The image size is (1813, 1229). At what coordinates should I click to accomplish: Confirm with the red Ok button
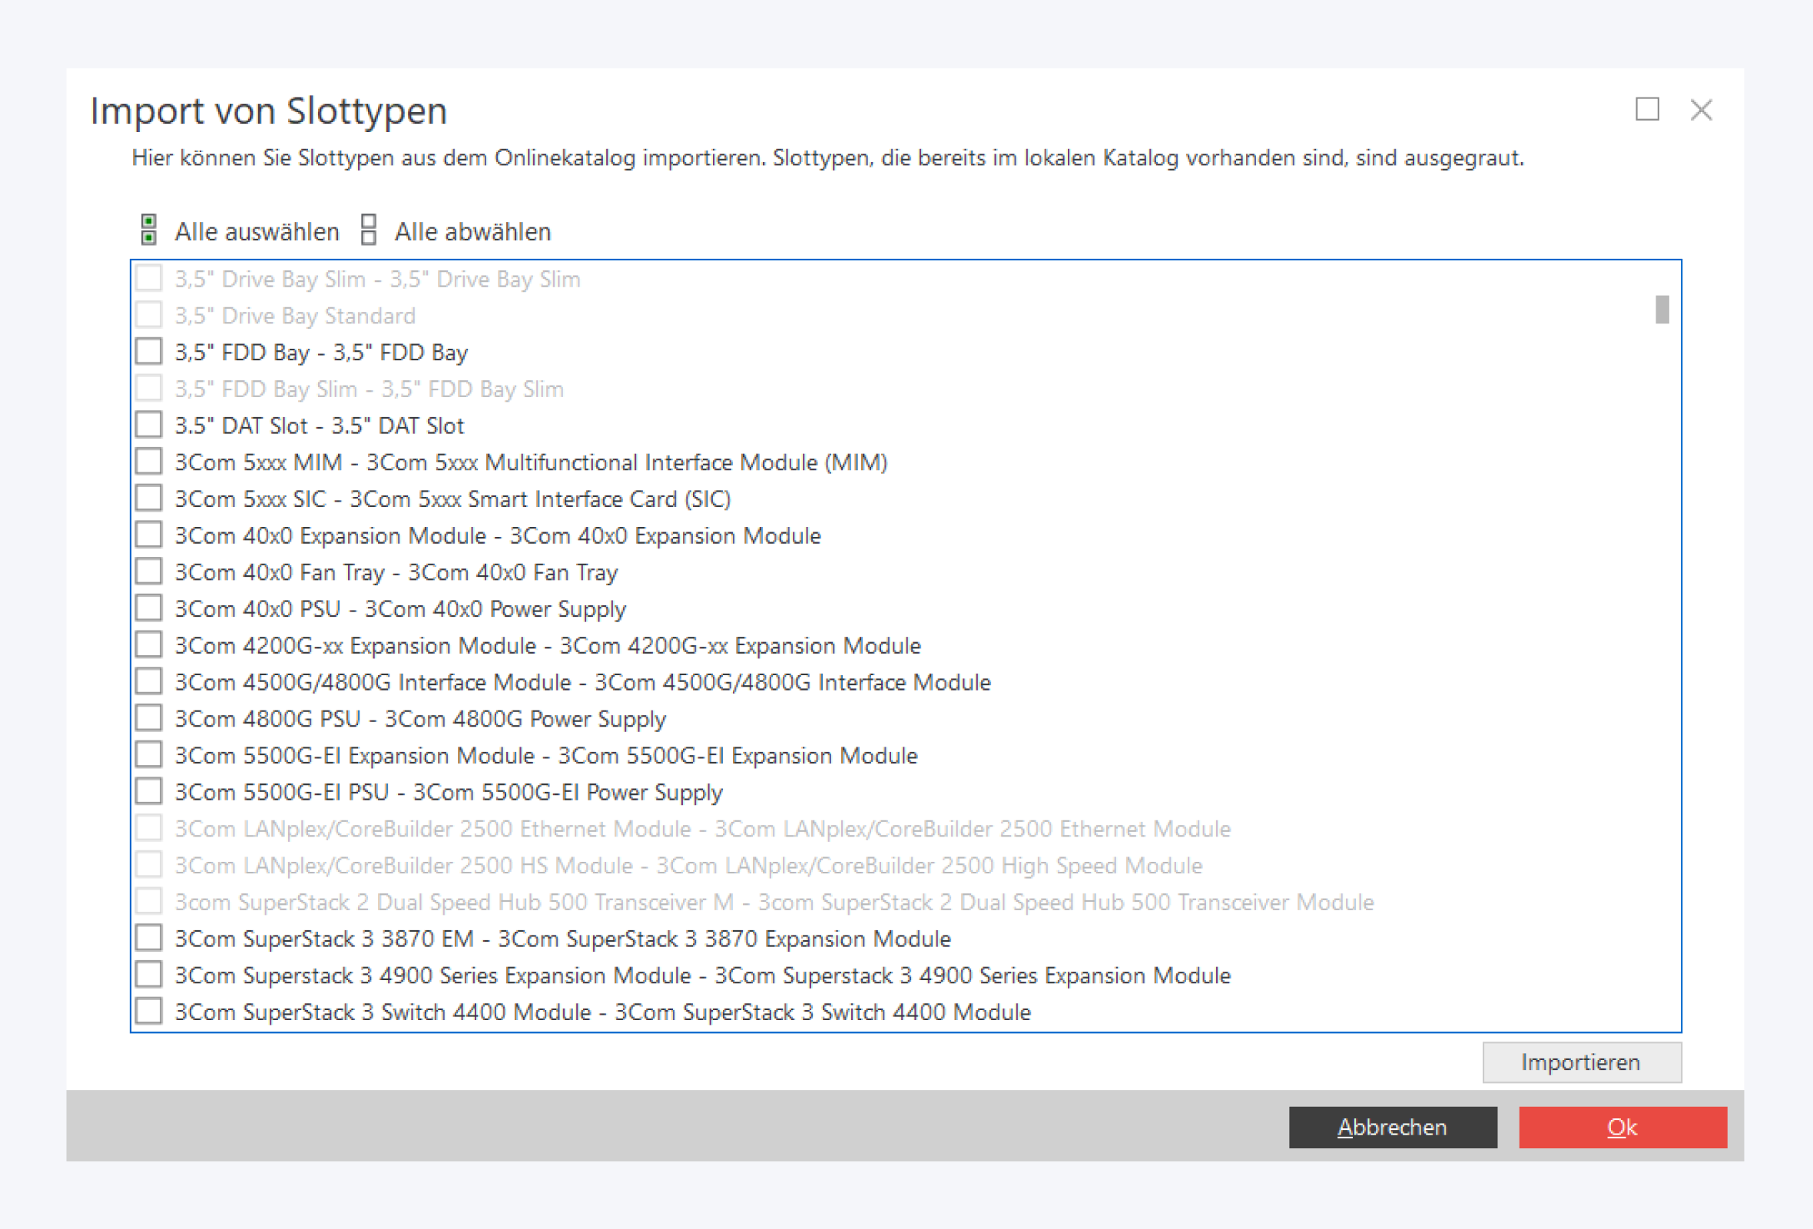tap(1622, 1127)
